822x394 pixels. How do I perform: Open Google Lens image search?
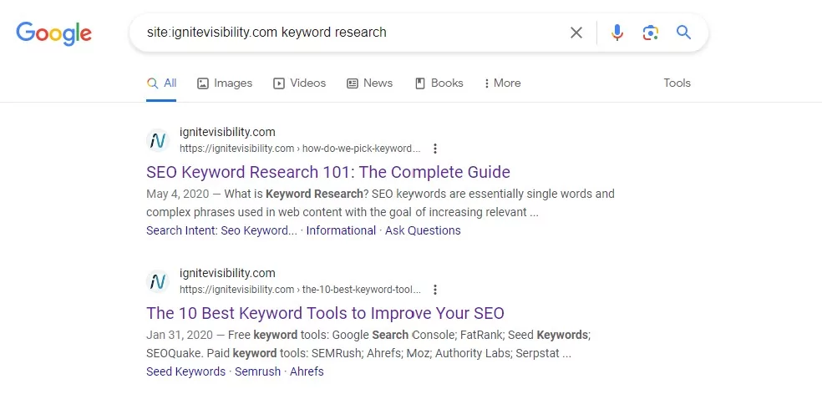tap(650, 33)
